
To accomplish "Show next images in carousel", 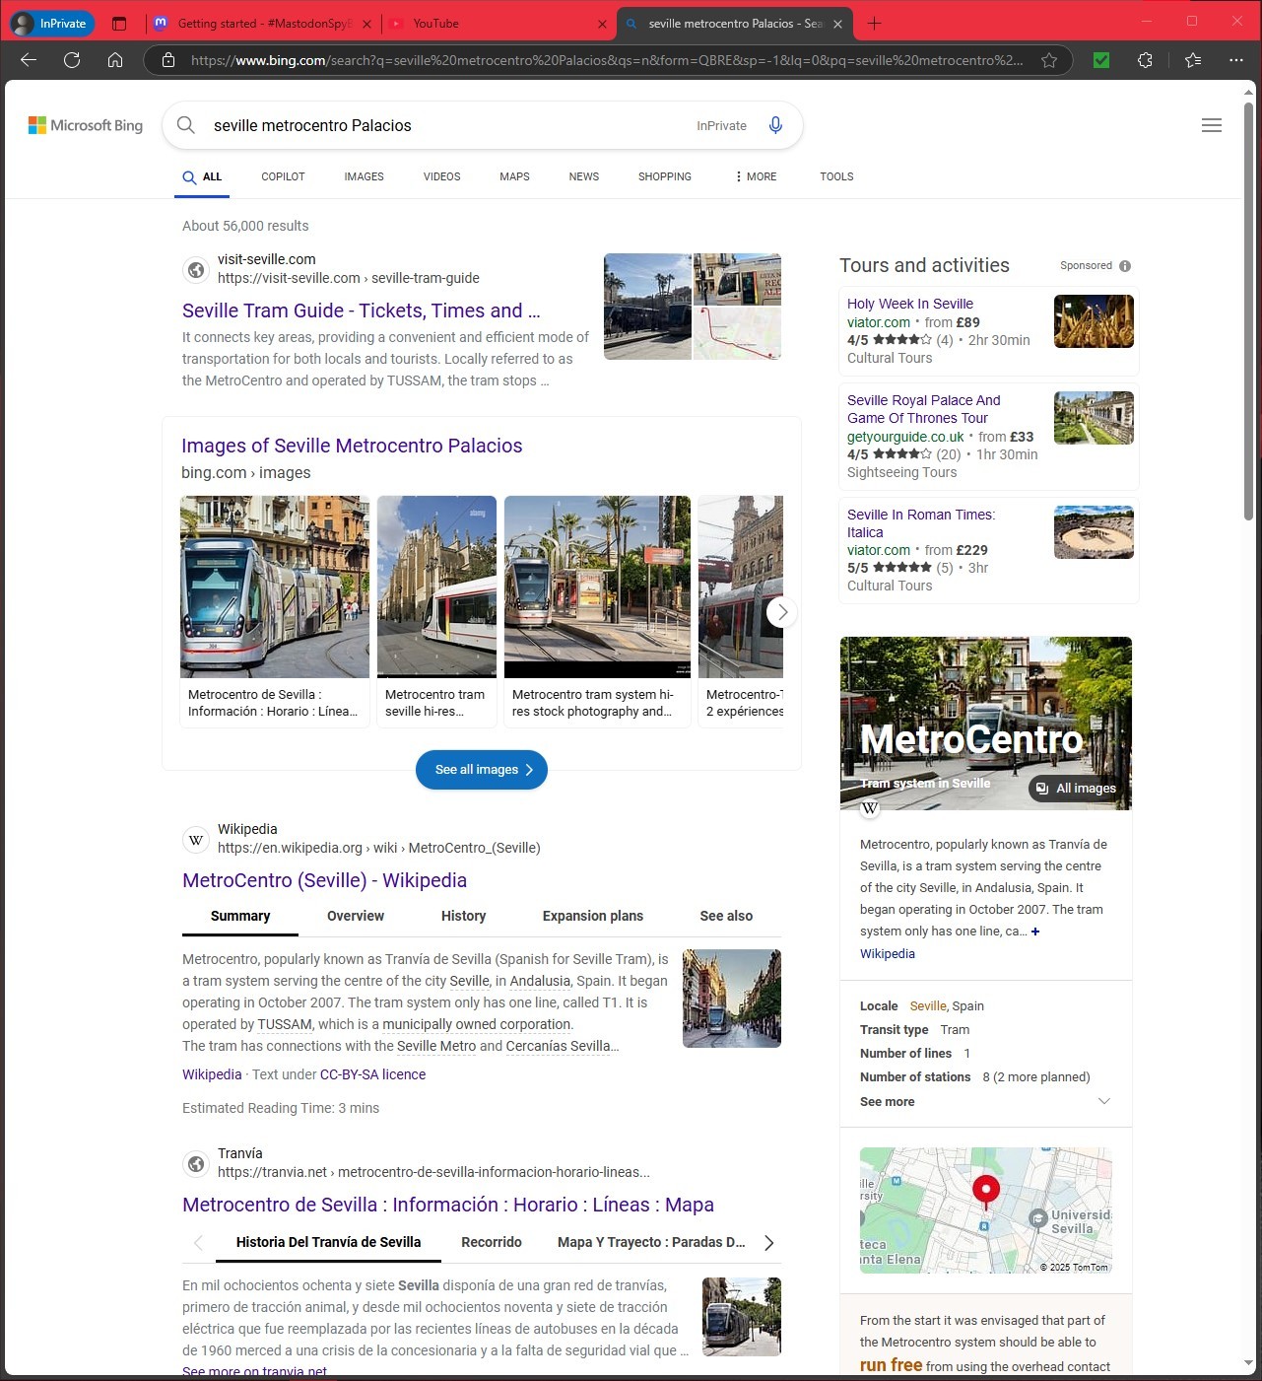I will point(782,612).
